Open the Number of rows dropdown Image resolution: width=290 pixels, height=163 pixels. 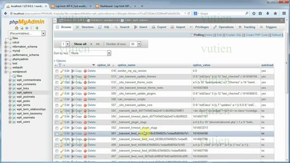pos(135,44)
